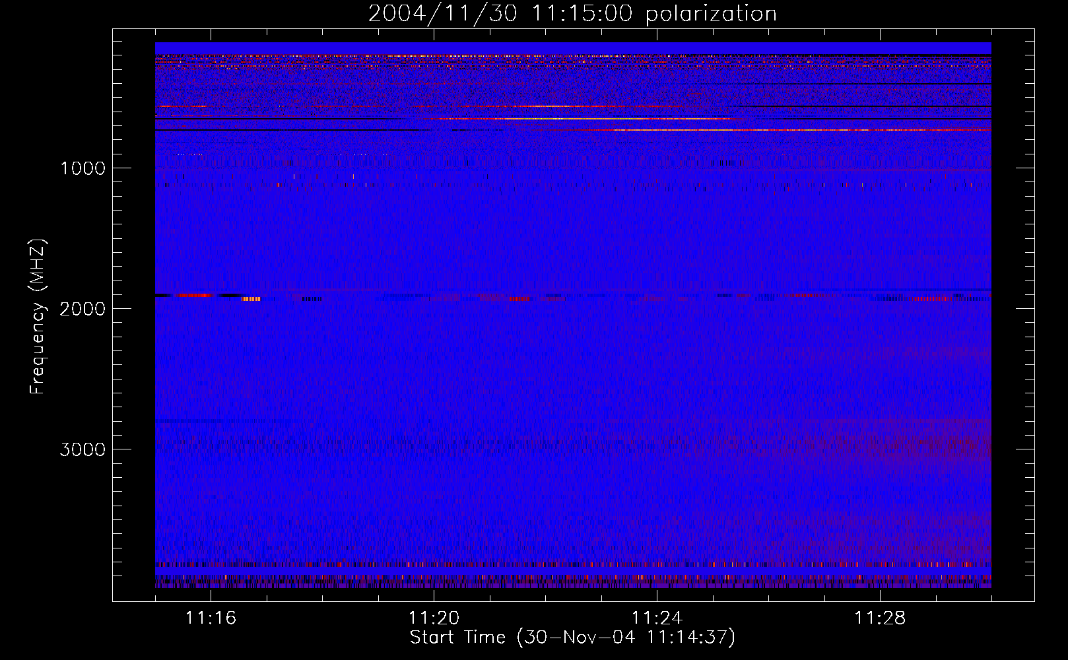
Task: Click the plot title "2004/11/30 11:15:00 polarization"
Action: 572,14
